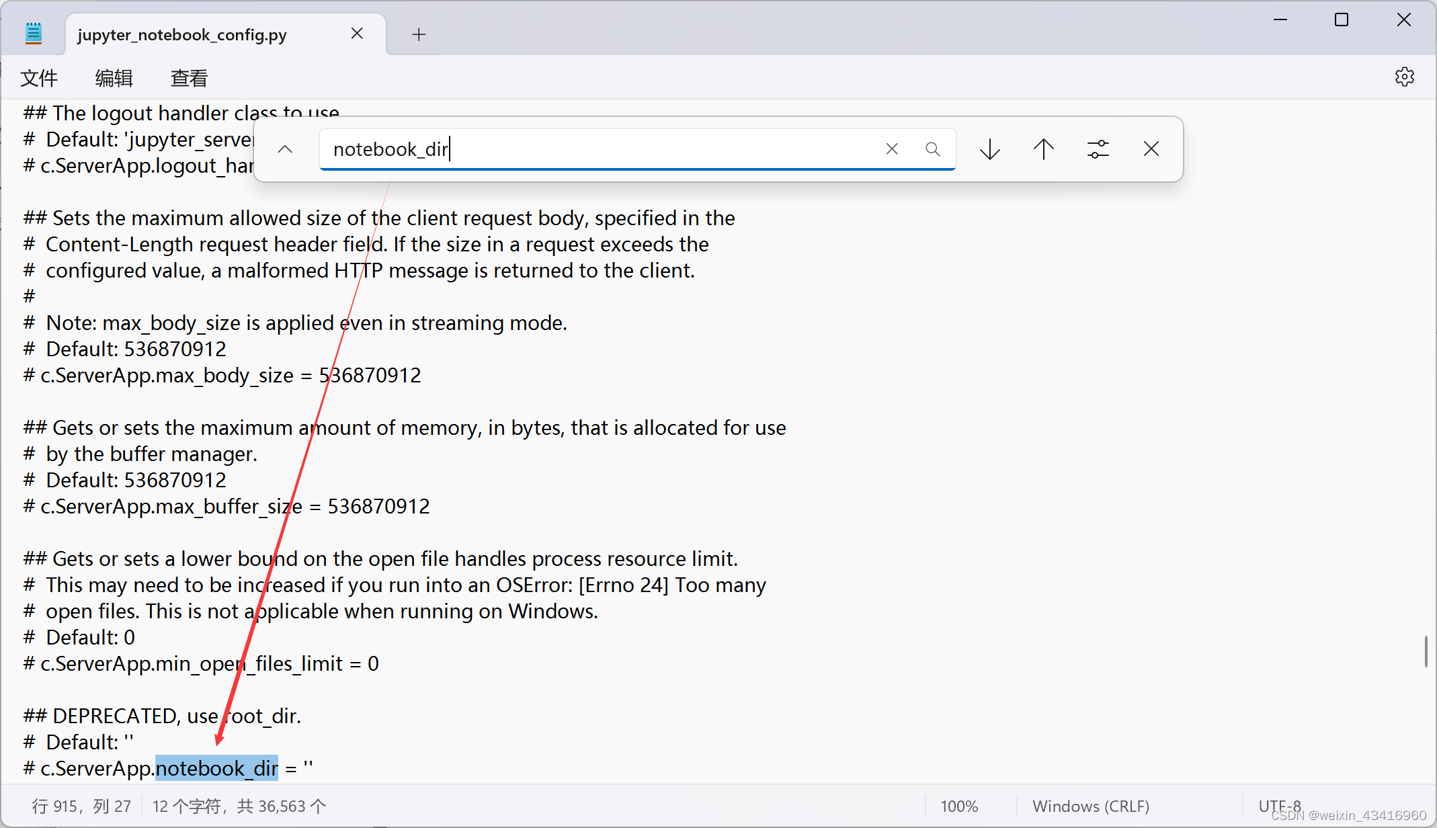The height and width of the screenshot is (828, 1437).
Task: Add a new tab
Action: click(419, 34)
